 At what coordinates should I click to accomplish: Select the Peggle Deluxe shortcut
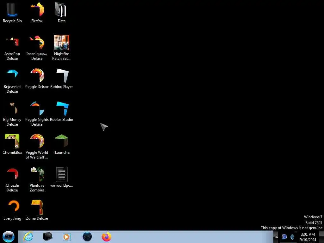pyautogui.click(x=37, y=79)
